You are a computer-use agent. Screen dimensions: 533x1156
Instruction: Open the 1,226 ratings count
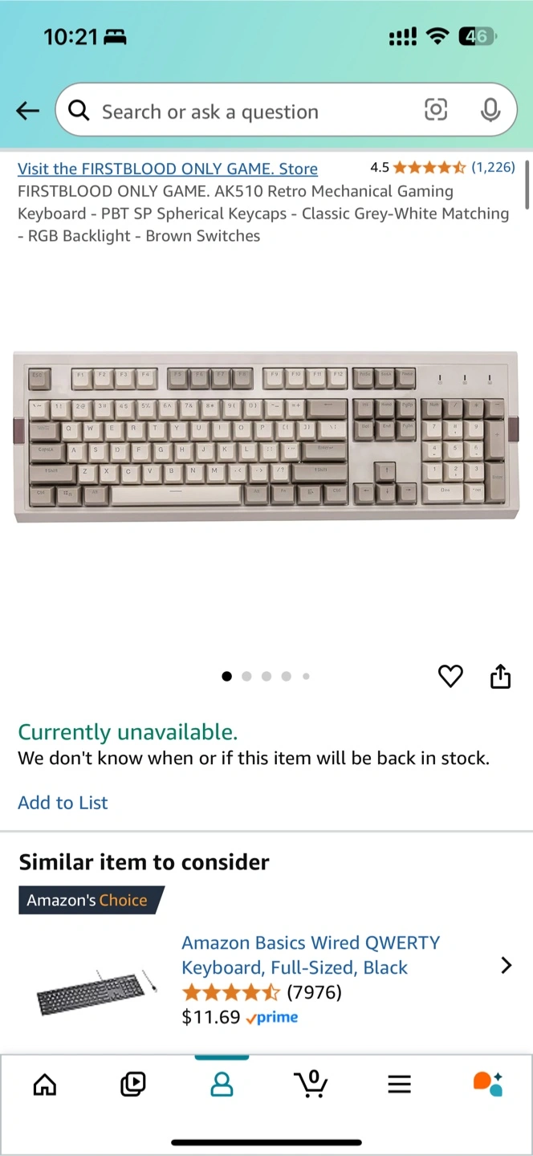pyautogui.click(x=493, y=167)
